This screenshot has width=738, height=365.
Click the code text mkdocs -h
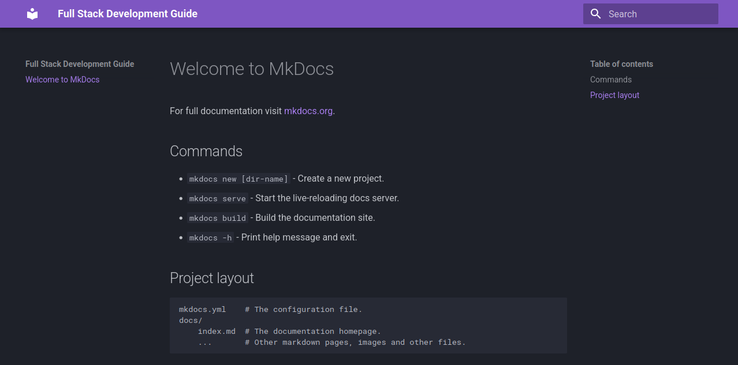(211, 238)
